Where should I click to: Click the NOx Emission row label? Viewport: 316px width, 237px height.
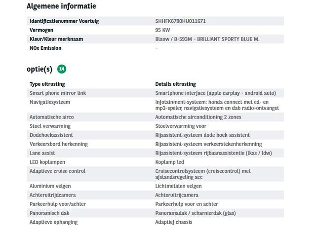tap(45, 48)
